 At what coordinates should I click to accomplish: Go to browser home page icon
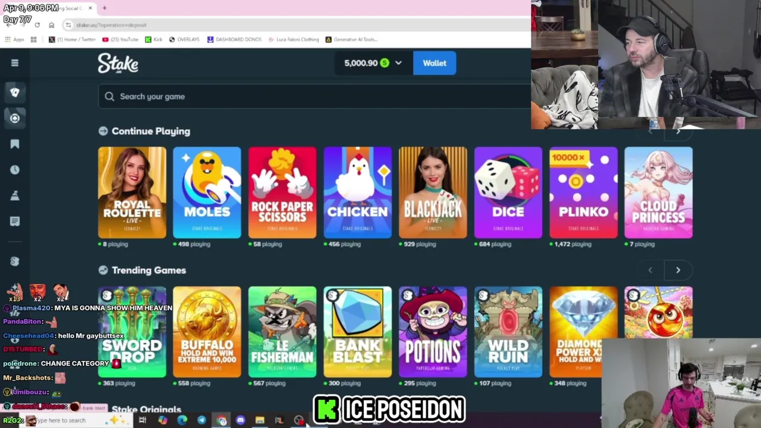coord(52,25)
